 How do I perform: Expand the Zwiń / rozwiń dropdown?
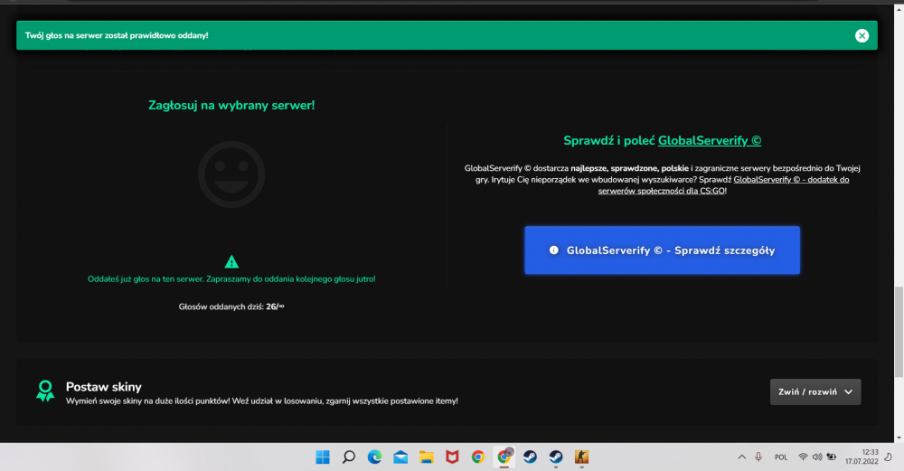click(815, 392)
